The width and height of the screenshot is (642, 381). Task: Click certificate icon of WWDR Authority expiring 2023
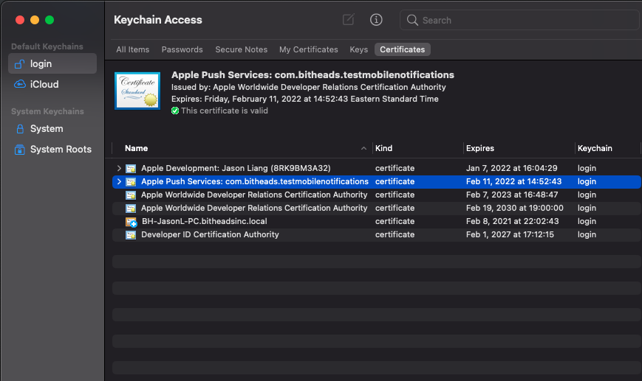131,195
